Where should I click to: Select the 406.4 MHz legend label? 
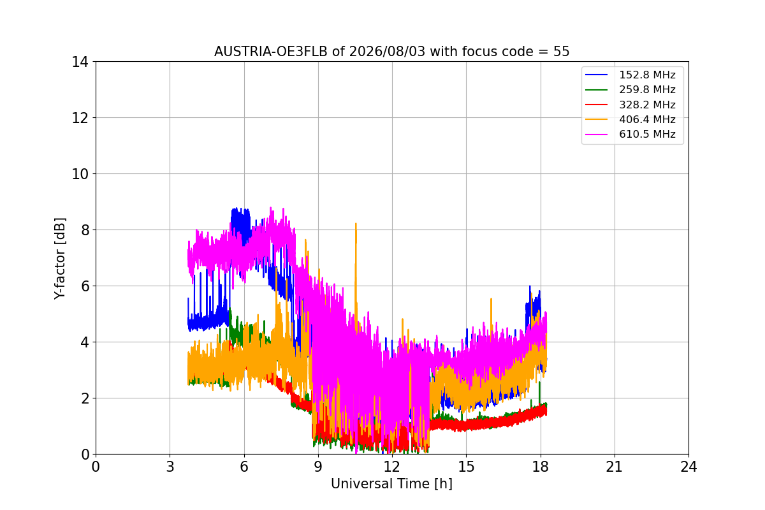tap(647, 119)
